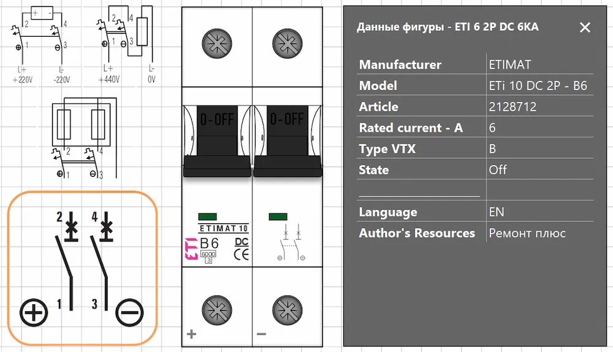Close the shape data panel

coord(585,28)
